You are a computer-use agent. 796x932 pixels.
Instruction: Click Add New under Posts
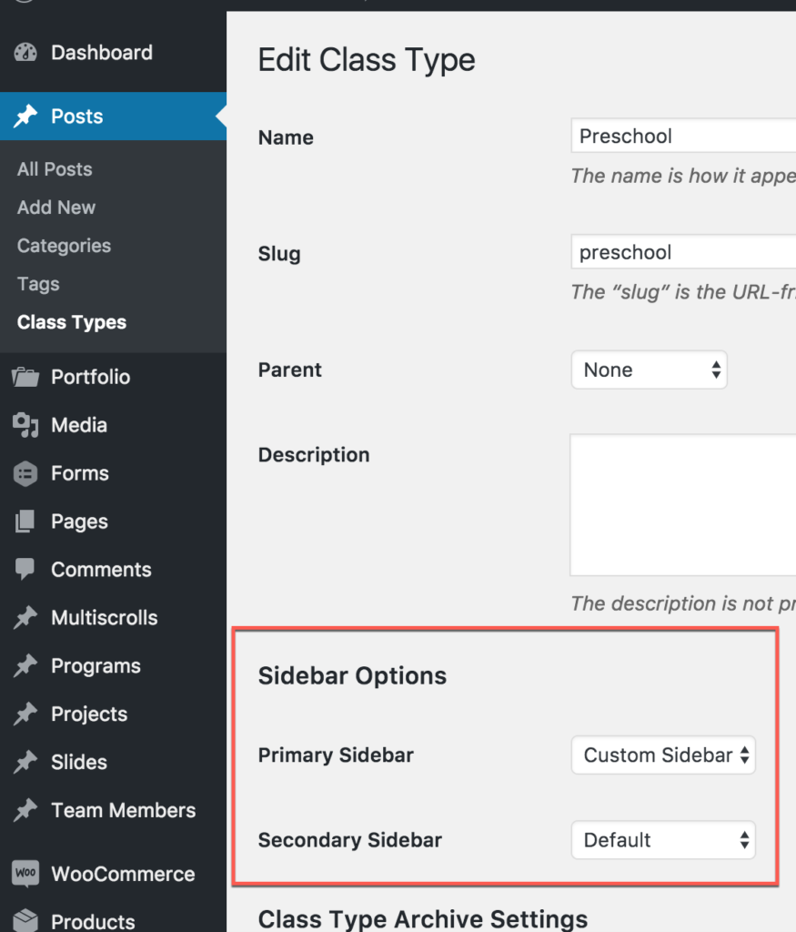55,208
